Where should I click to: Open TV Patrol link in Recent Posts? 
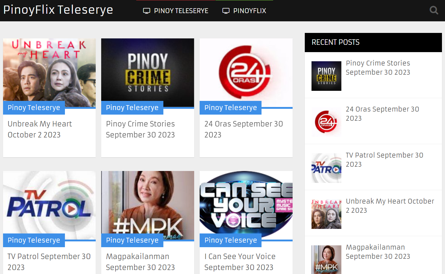click(384, 159)
